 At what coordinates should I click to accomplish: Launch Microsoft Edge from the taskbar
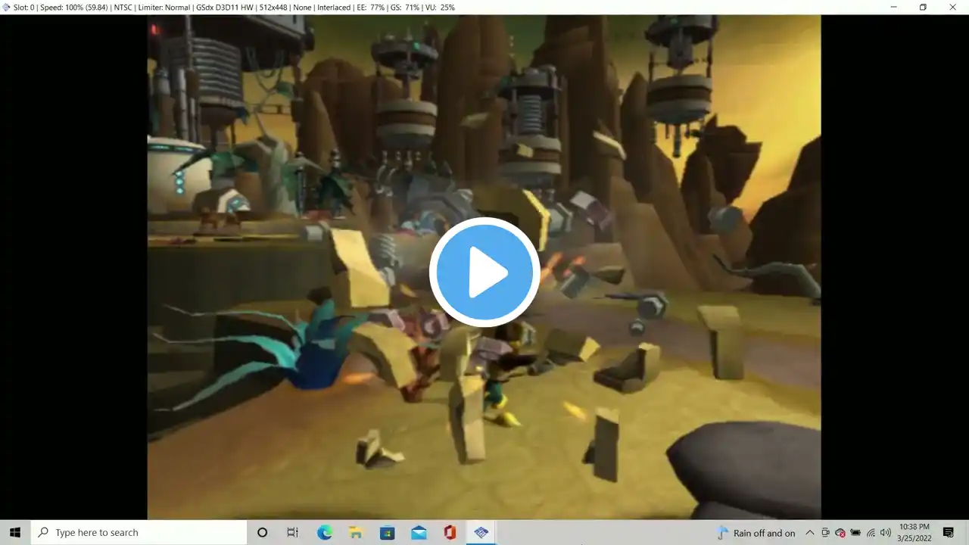coord(325,533)
